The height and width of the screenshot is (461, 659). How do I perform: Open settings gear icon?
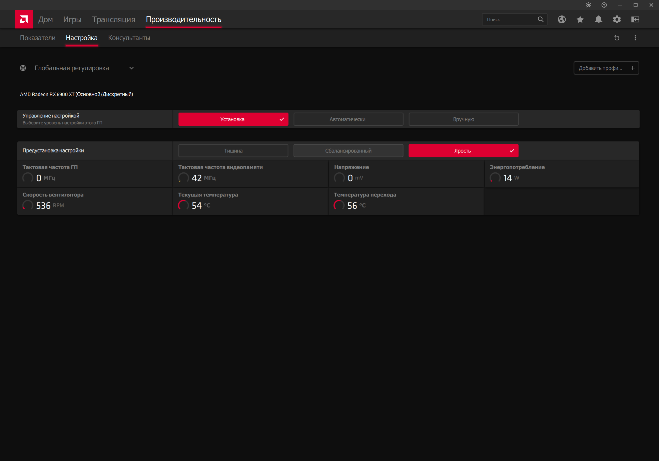617,19
